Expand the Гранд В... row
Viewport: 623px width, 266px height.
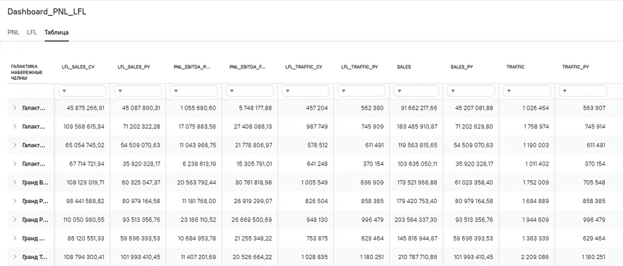pyautogui.click(x=15, y=183)
